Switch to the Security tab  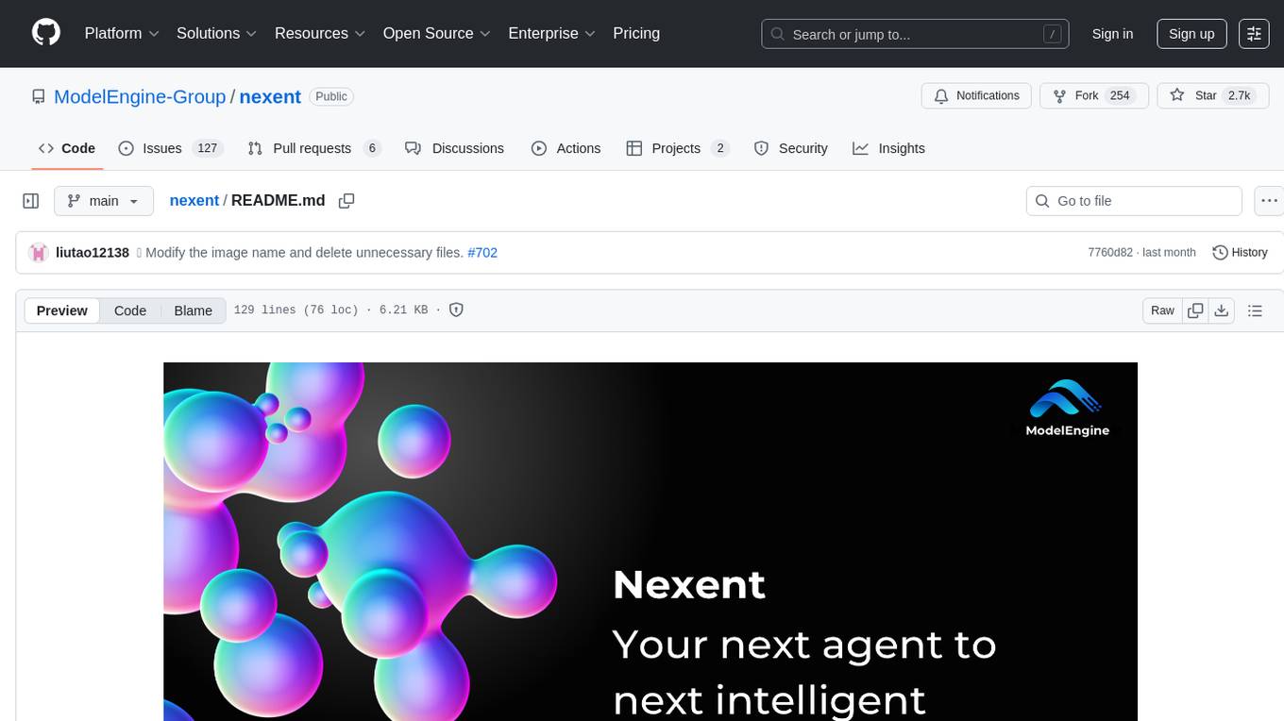click(x=791, y=148)
